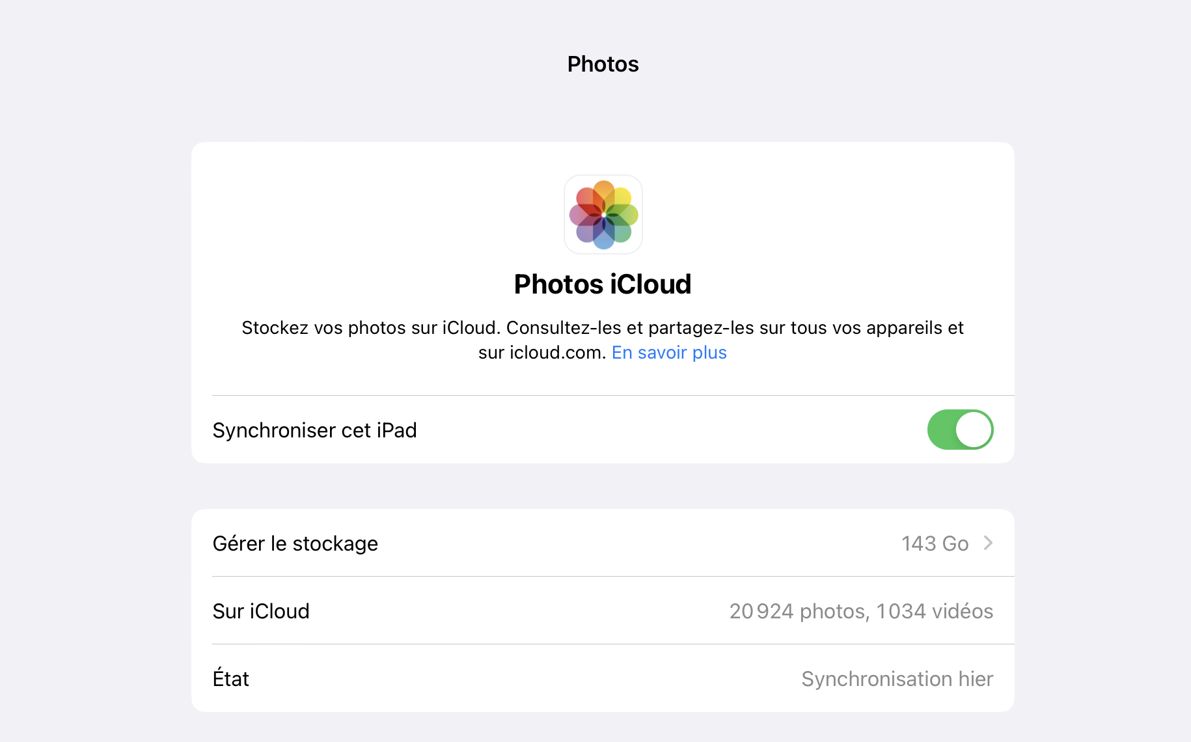Click the center of the Photos flower icon
1191x742 pixels.
coord(604,215)
